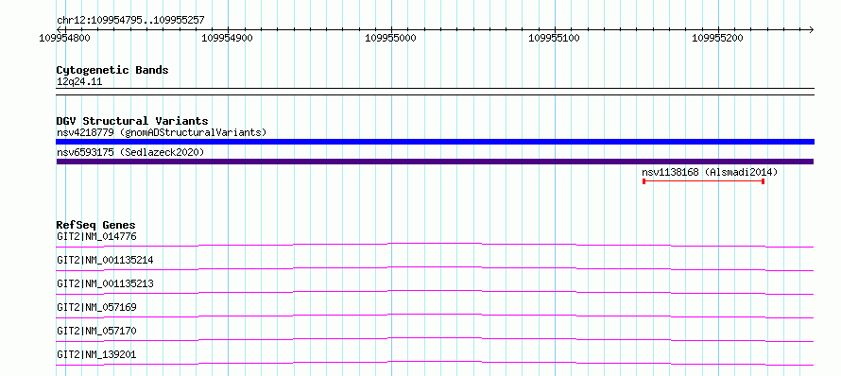Viewport: 841px width, 376px height.
Task: Click the right arrowhead of the ruler
Action: coord(811,29)
